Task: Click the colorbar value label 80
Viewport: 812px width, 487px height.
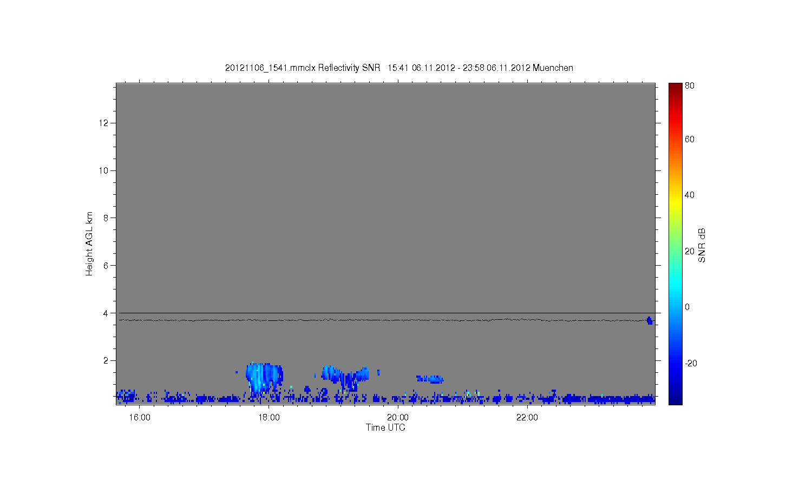Action: tap(690, 86)
